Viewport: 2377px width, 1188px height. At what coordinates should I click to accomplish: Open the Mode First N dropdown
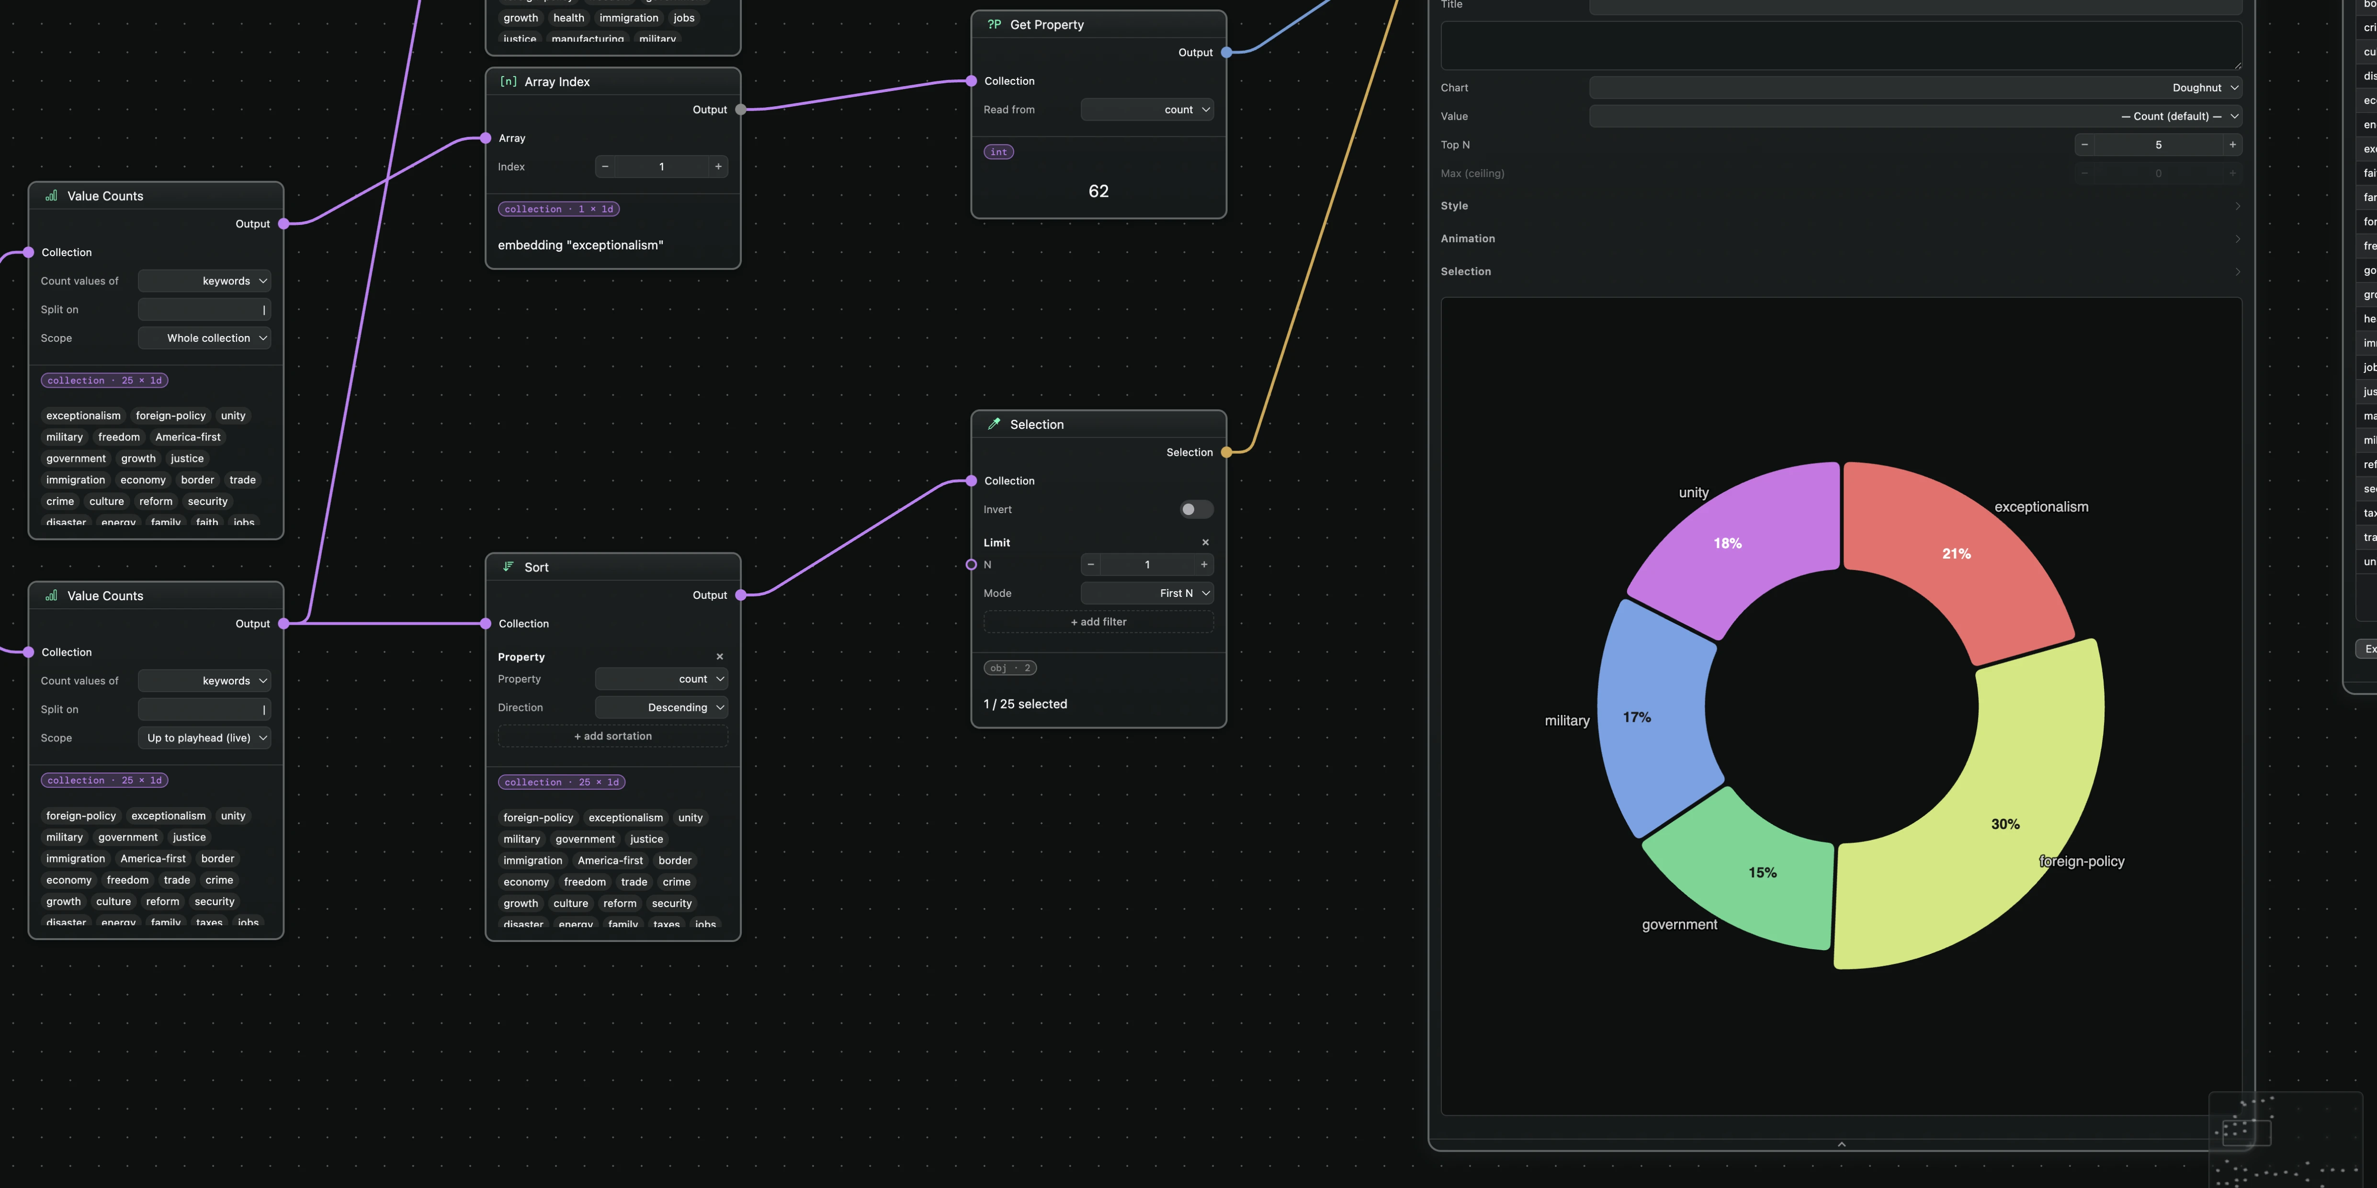point(1146,593)
